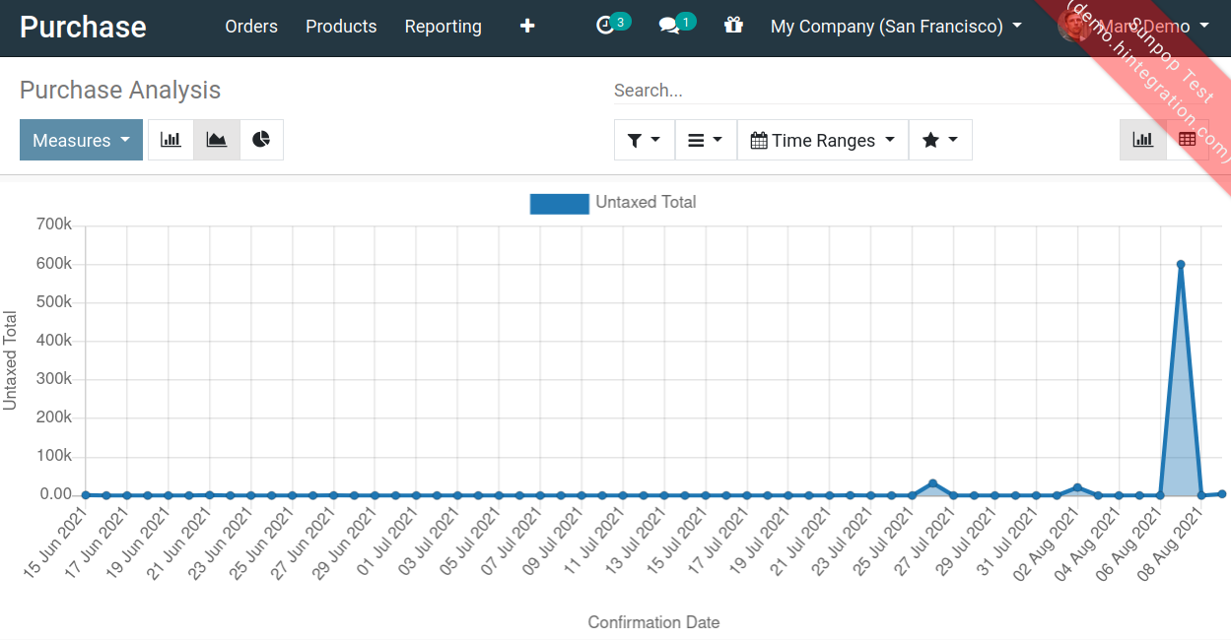Click the rotated Untaxed Total y-axis title
Image resolution: width=1231 pixels, height=640 pixels.
pos(11,360)
